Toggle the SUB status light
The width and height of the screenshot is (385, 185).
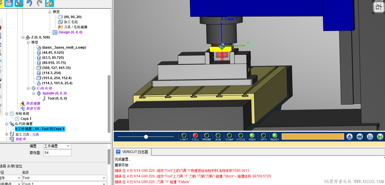218,135
